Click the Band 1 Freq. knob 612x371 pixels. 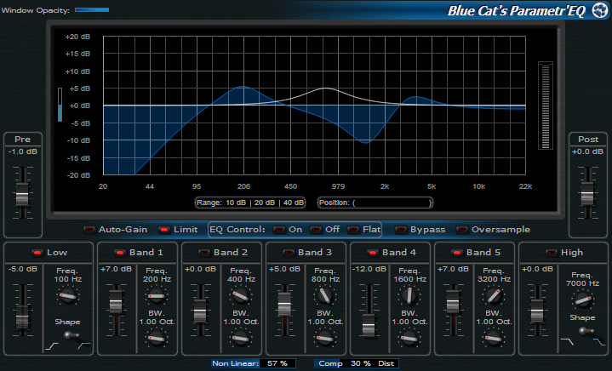[157, 296]
